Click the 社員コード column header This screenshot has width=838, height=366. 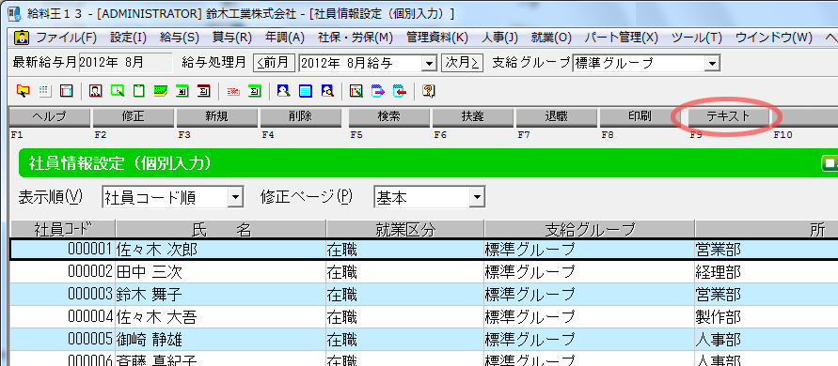pyautogui.click(x=63, y=230)
